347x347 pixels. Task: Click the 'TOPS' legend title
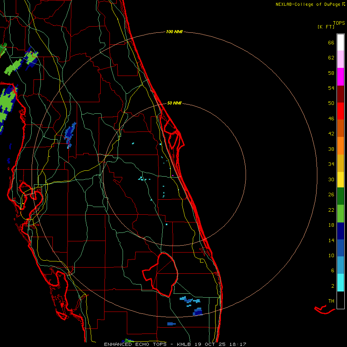339,23
